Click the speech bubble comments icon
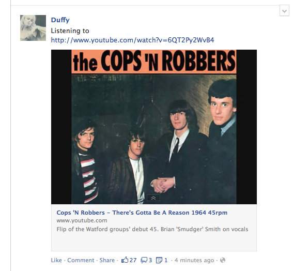The width and height of the screenshot is (293, 271). (x=144, y=260)
